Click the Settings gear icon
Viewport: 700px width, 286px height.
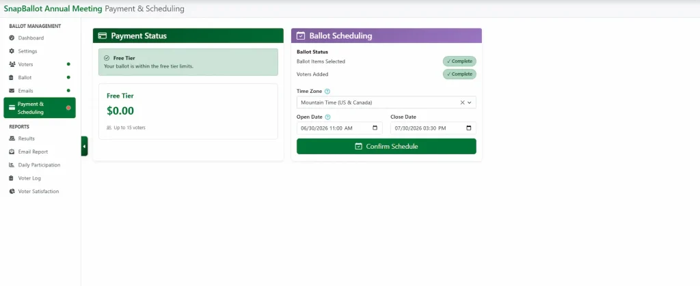[x=12, y=51]
